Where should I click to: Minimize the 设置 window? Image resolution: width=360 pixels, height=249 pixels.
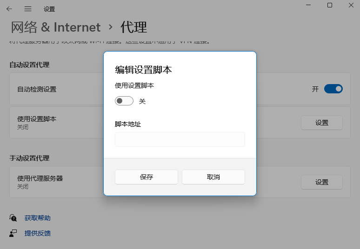[x=308, y=5]
